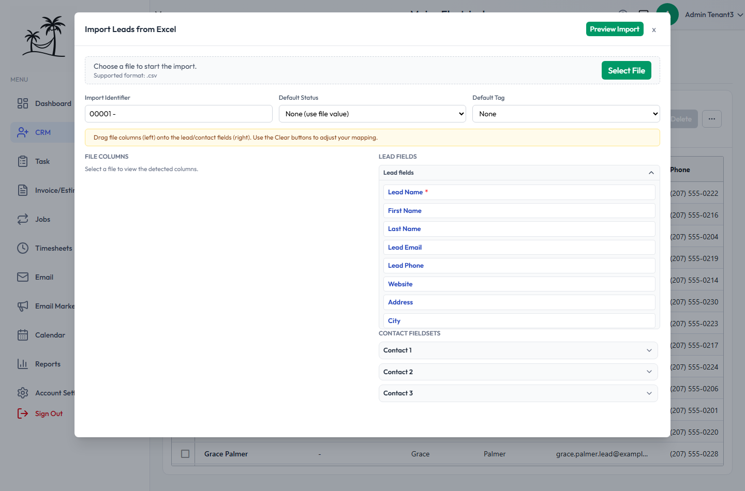Image resolution: width=745 pixels, height=491 pixels.
Task: Click the Jobs arrows icon
Action: click(x=23, y=219)
